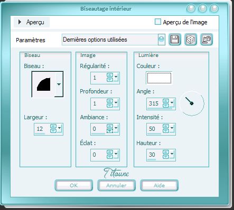Decrease the Régularité value with down arrow
Image resolution: width=234 pixels, height=210 pixels.
(x=110, y=80)
